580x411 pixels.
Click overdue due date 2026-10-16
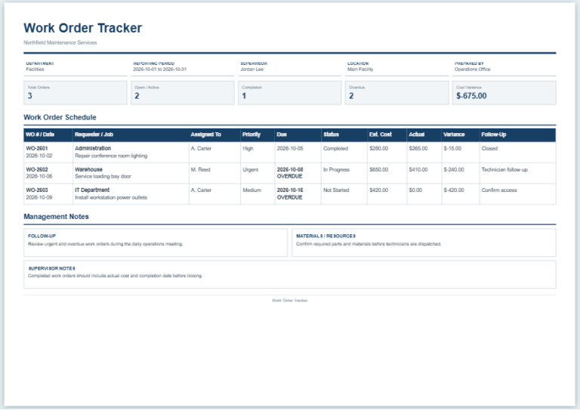coord(290,190)
